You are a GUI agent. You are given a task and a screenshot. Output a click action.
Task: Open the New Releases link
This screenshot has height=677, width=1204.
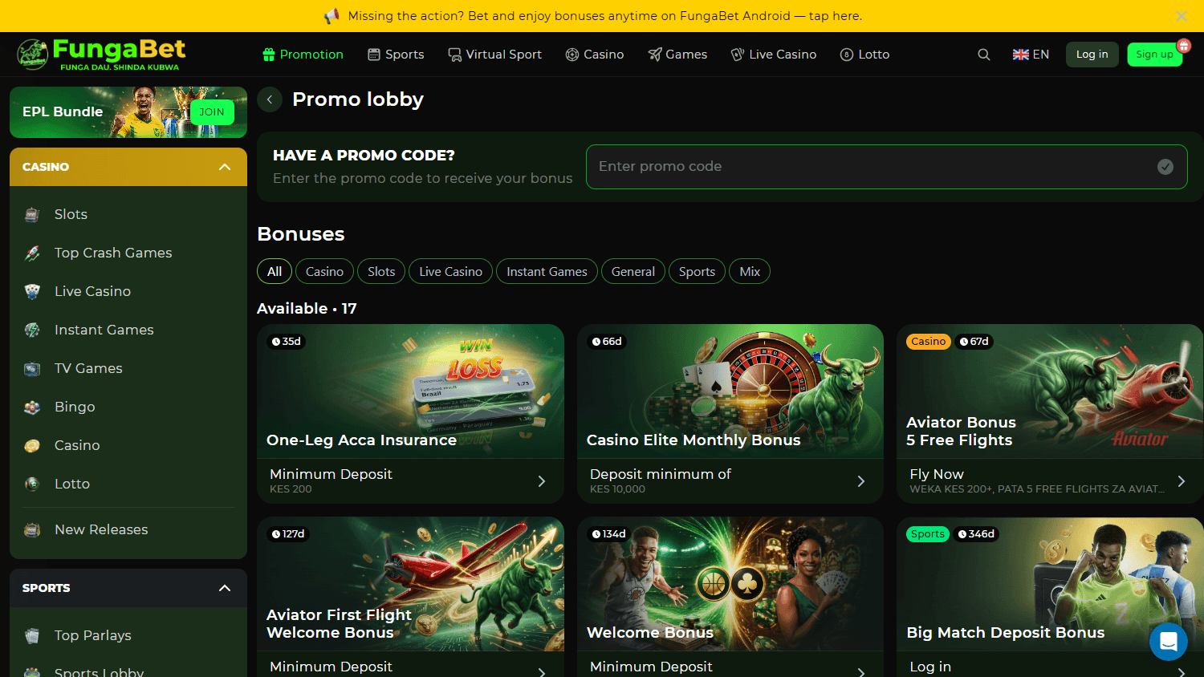[x=101, y=529]
